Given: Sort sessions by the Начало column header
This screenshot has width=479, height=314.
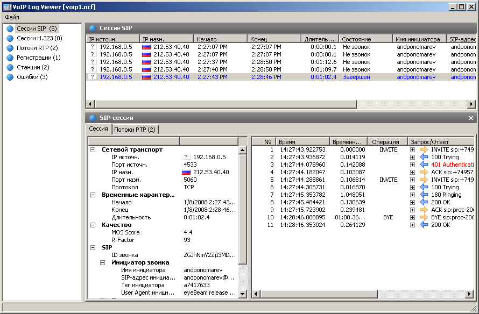Looking at the screenshot, I should click(220, 39).
